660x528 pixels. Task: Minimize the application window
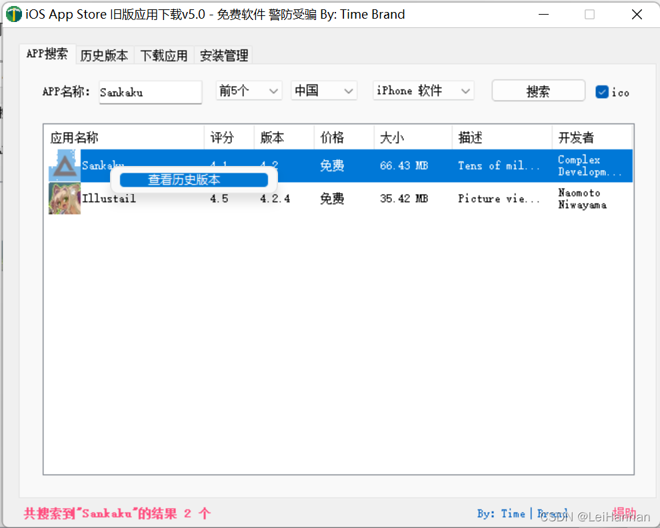(544, 14)
